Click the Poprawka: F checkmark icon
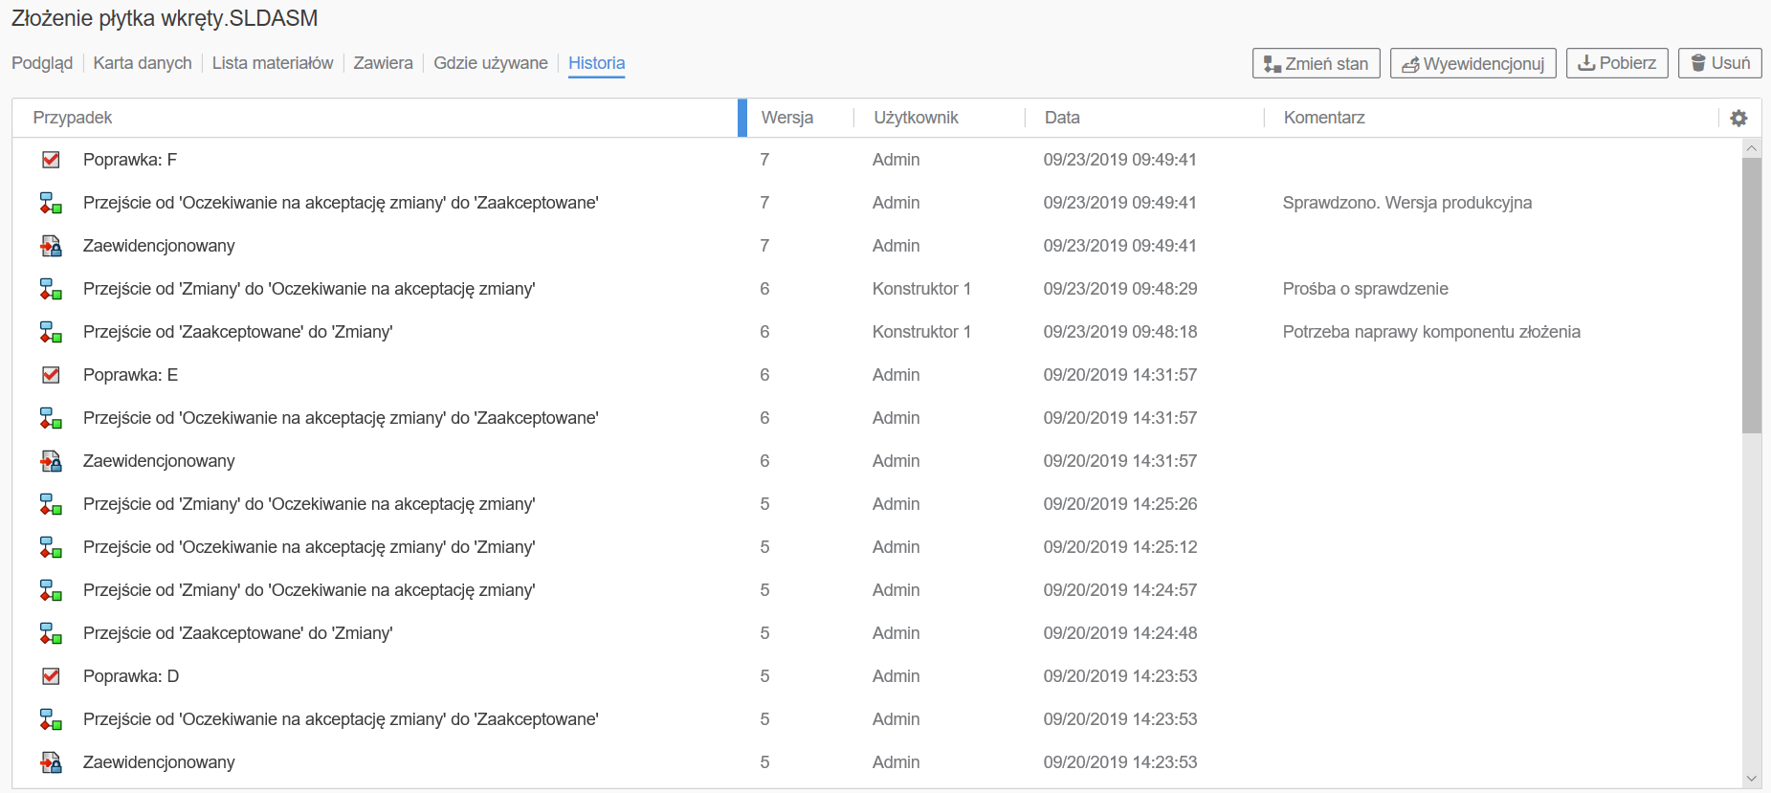Screen dimensions: 1771x793 51,160
